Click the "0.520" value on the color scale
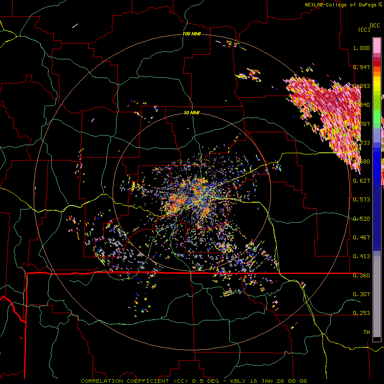 [x=361, y=219]
